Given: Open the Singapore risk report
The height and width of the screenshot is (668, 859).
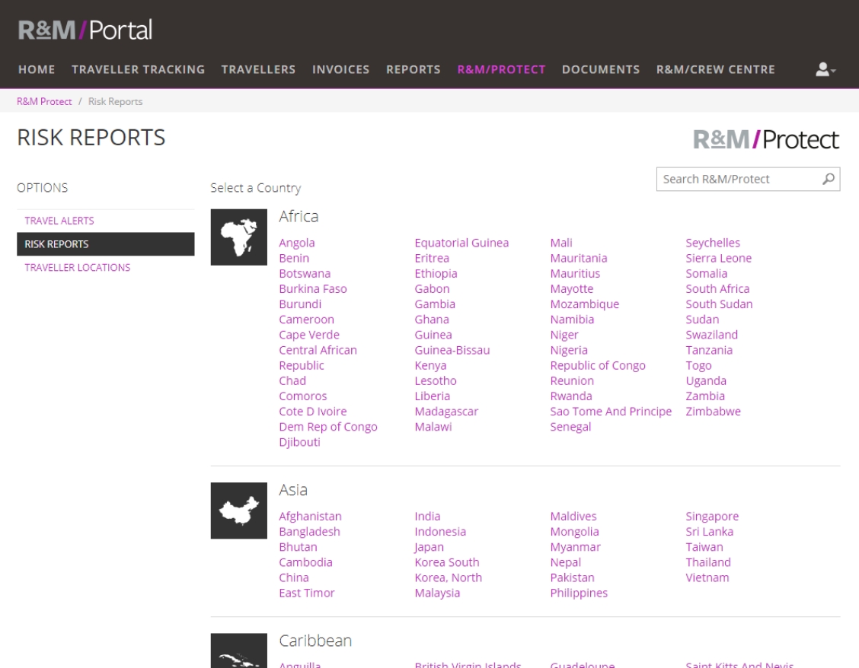Looking at the screenshot, I should tap(712, 517).
